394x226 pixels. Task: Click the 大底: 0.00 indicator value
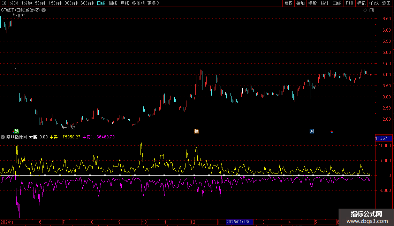tap(38, 137)
